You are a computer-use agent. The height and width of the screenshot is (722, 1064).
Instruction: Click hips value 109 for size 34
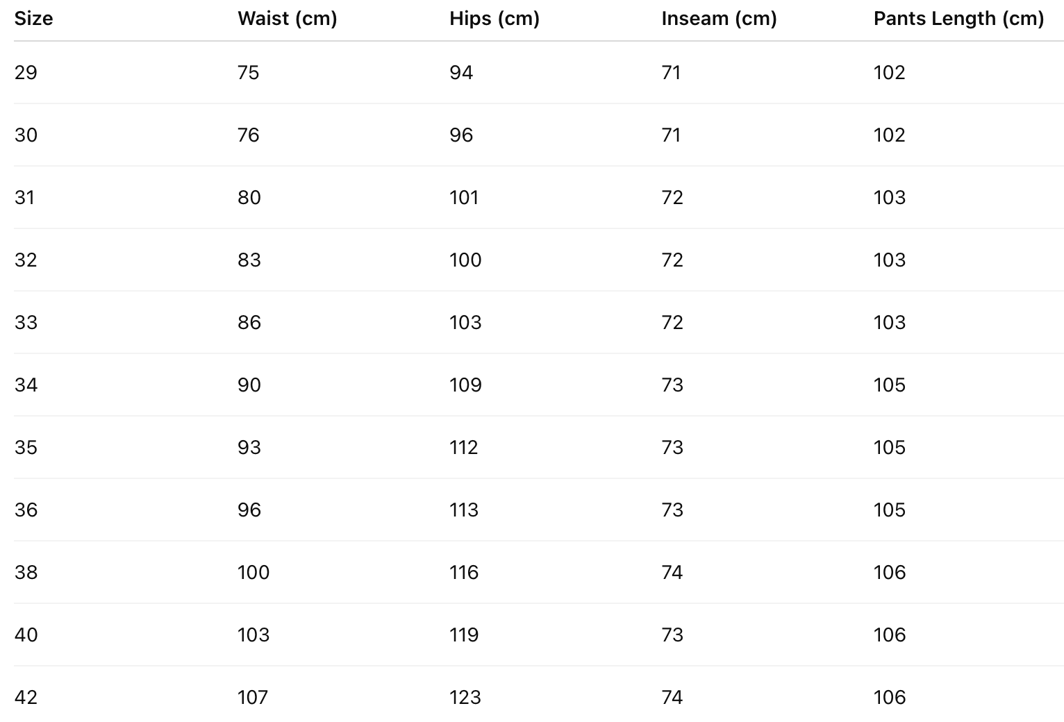(x=465, y=385)
